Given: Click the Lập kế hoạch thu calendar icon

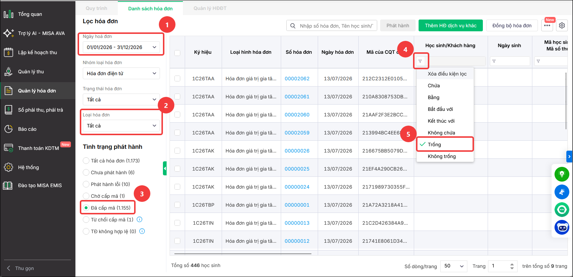Looking at the screenshot, I should [8, 53].
